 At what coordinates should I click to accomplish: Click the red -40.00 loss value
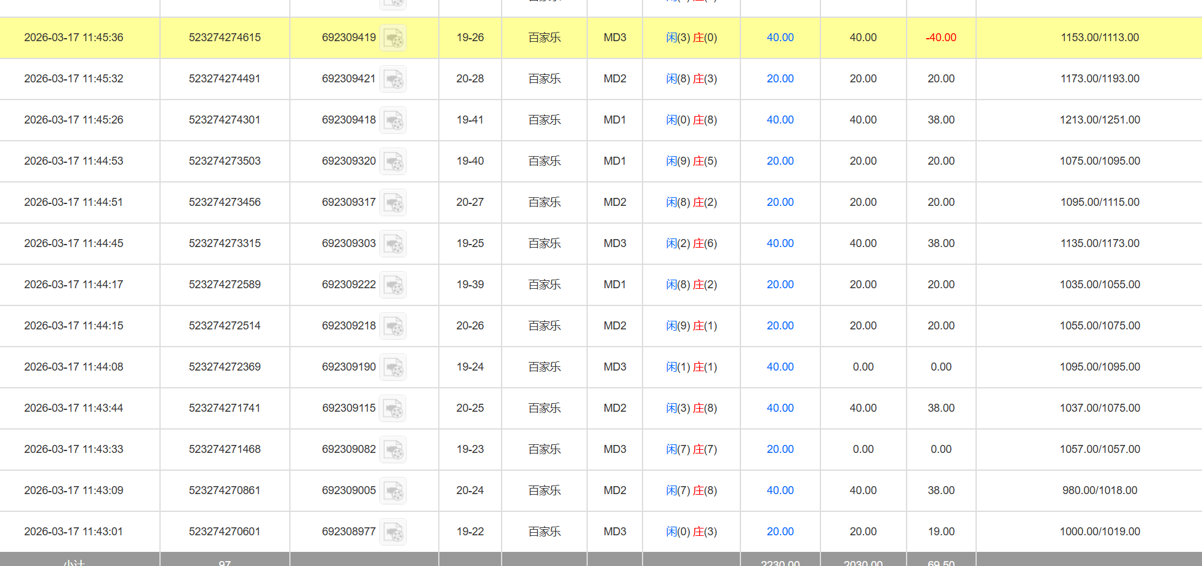click(940, 37)
